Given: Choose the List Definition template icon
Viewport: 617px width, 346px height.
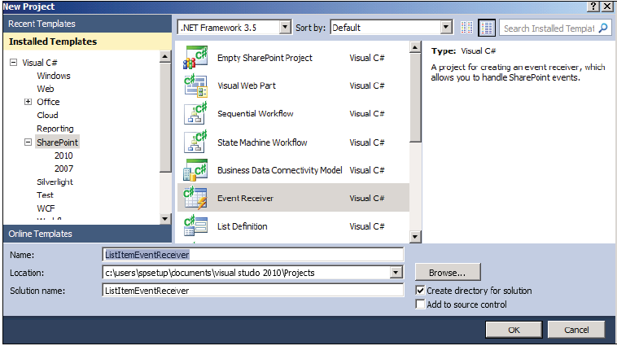Looking at the screenshot, I should [x=195, y=226].
